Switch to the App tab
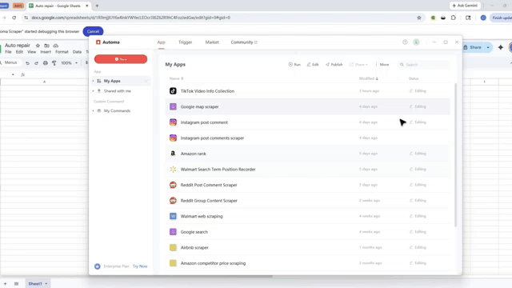The image size is (512, 288). 162,42
